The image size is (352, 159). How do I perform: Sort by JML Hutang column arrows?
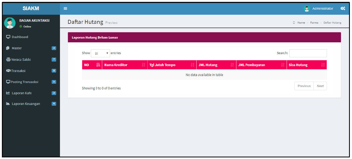(x=232, y=65)
